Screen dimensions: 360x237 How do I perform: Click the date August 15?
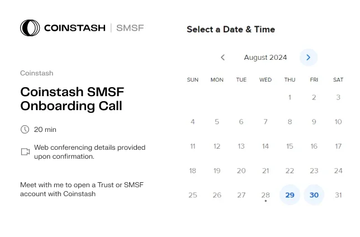290,146
